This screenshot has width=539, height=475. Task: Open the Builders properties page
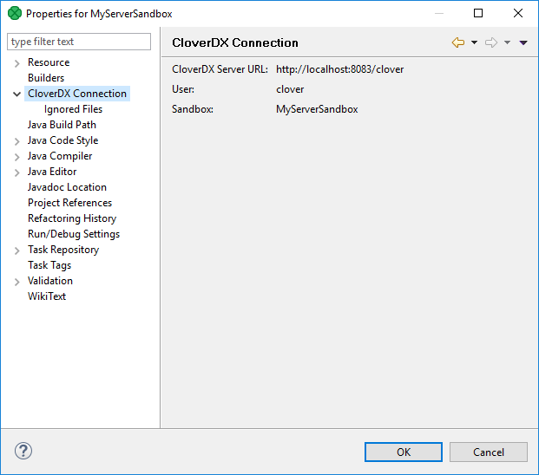[x=46, y=78]
